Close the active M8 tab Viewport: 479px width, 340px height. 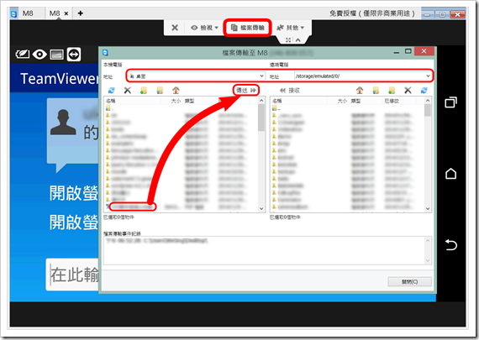tap(66, 13)
